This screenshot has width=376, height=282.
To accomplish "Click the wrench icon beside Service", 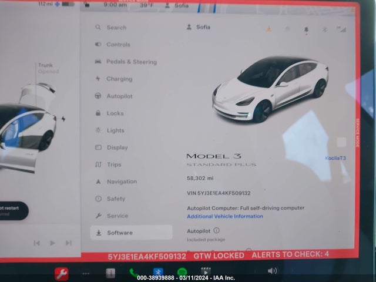I will point(98,216).
